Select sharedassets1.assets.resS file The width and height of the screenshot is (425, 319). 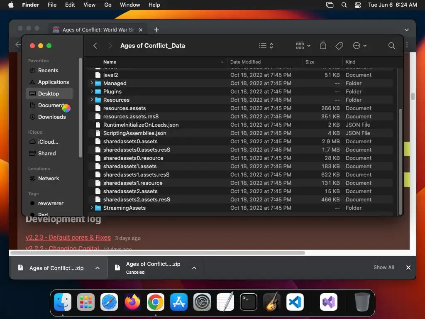241,175
